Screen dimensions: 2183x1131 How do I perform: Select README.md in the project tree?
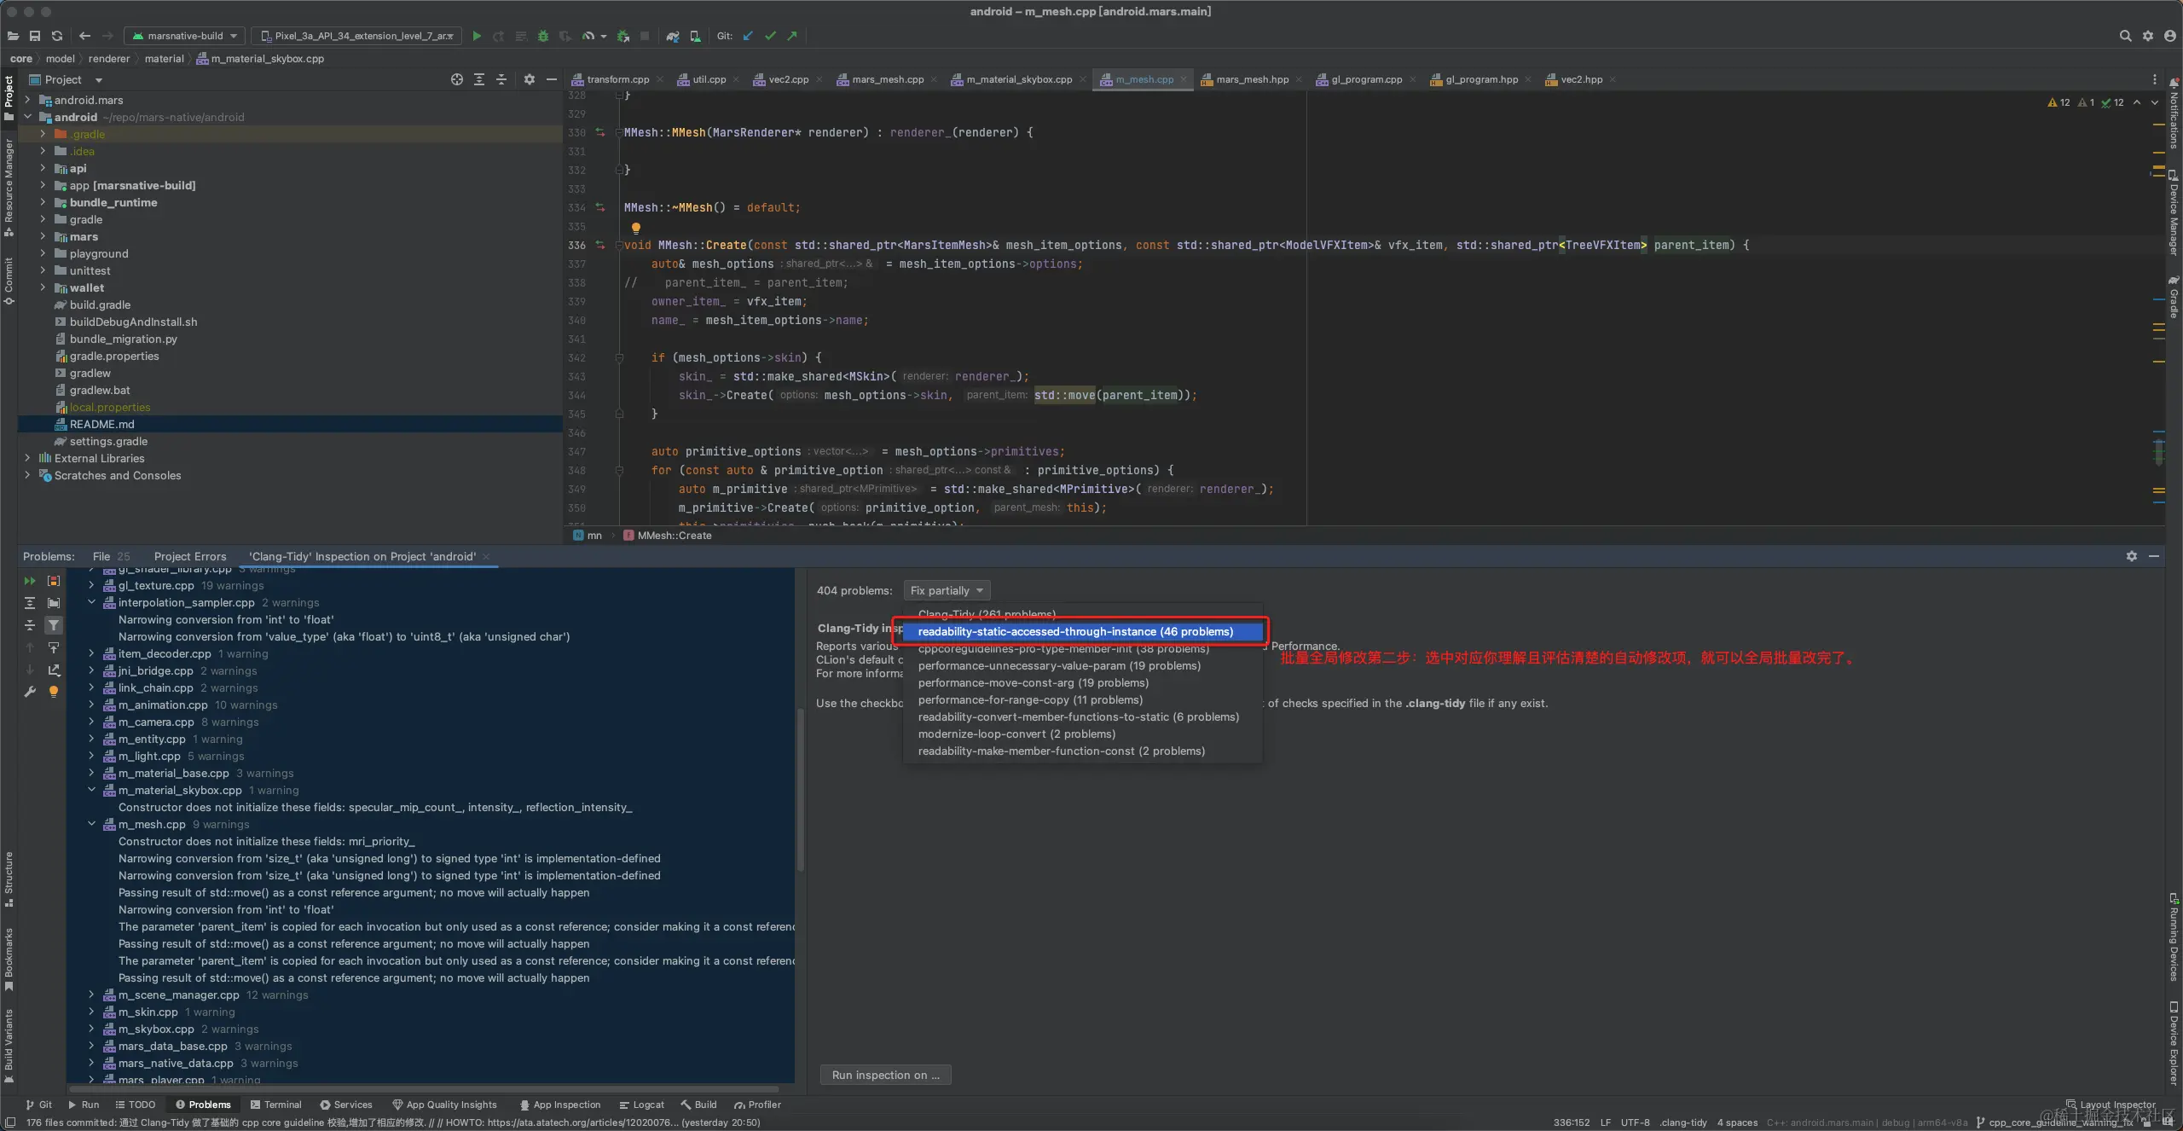[x=290, y=424]
